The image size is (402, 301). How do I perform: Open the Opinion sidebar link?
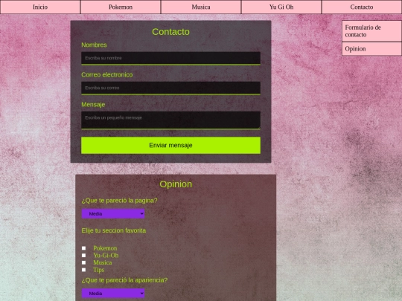click(371, 48)
